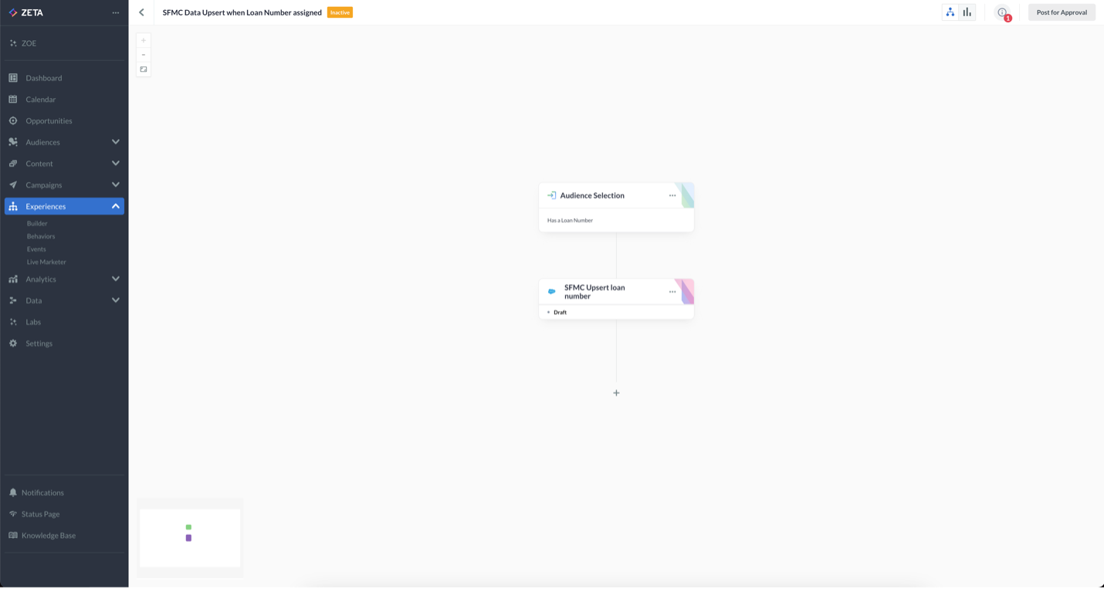Screen dimensions: 1104x589
Task: Zoom out on the canvas
Action: pyautogui.click(x=144, y=55)
